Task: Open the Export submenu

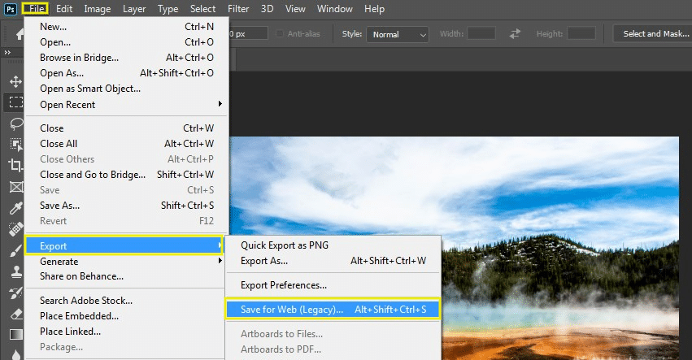Action: pyautogui.click(x=124, y=245)
